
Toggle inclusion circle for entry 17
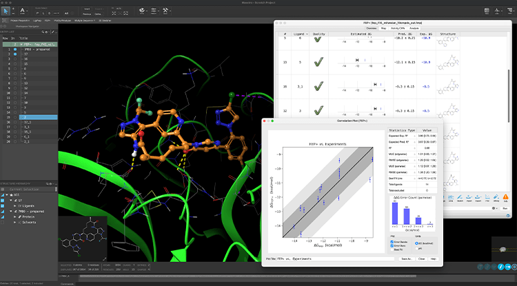tap(15, 54)
